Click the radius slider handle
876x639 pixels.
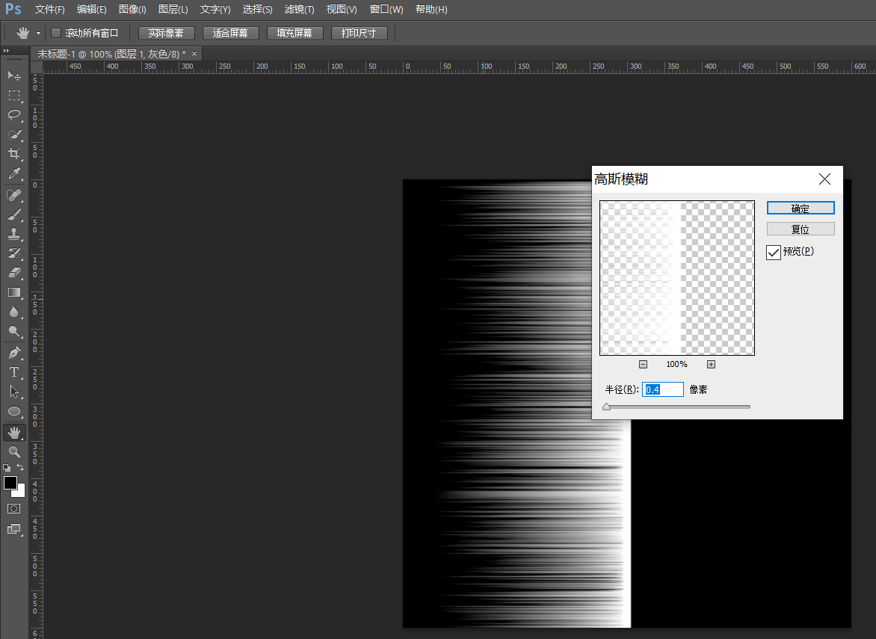[x=607, y=407]
